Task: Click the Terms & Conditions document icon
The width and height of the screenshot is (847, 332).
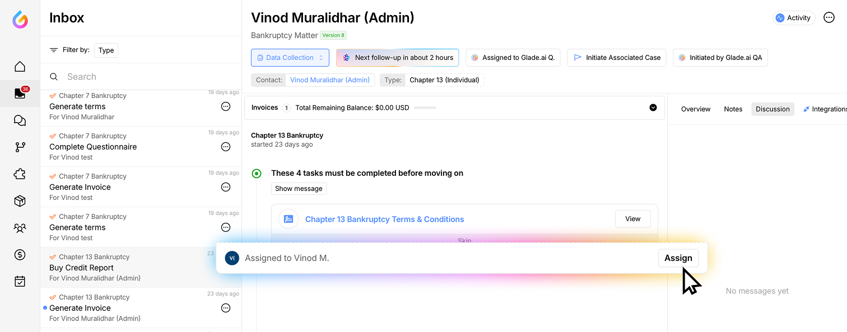Action: [x=289, y=219]
